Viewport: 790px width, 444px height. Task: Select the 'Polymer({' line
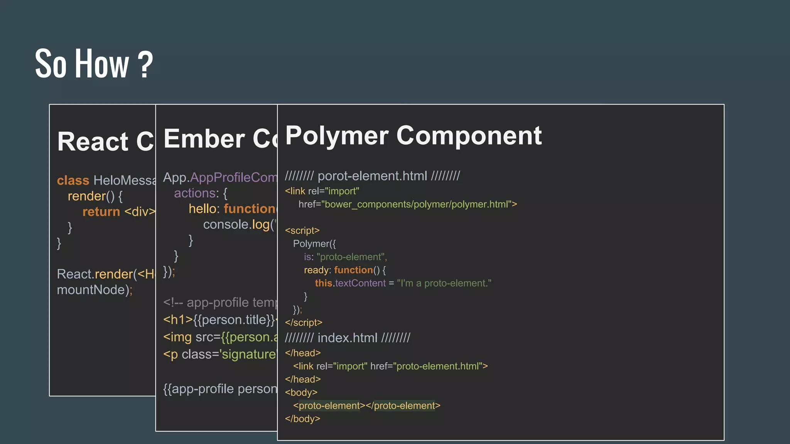click(314, 244)
